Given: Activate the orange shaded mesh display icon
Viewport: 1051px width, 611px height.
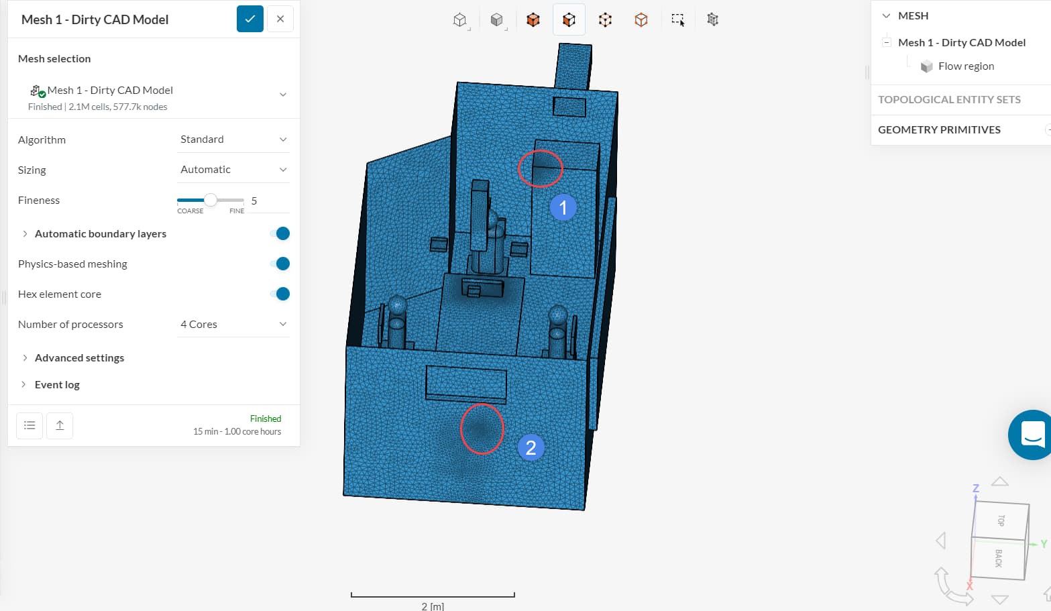Looking at the screenshot, I should [533, 19].
